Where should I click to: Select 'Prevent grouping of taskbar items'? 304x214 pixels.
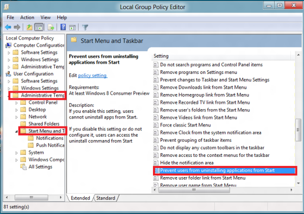pyautogui.click(x=196, y=140)
